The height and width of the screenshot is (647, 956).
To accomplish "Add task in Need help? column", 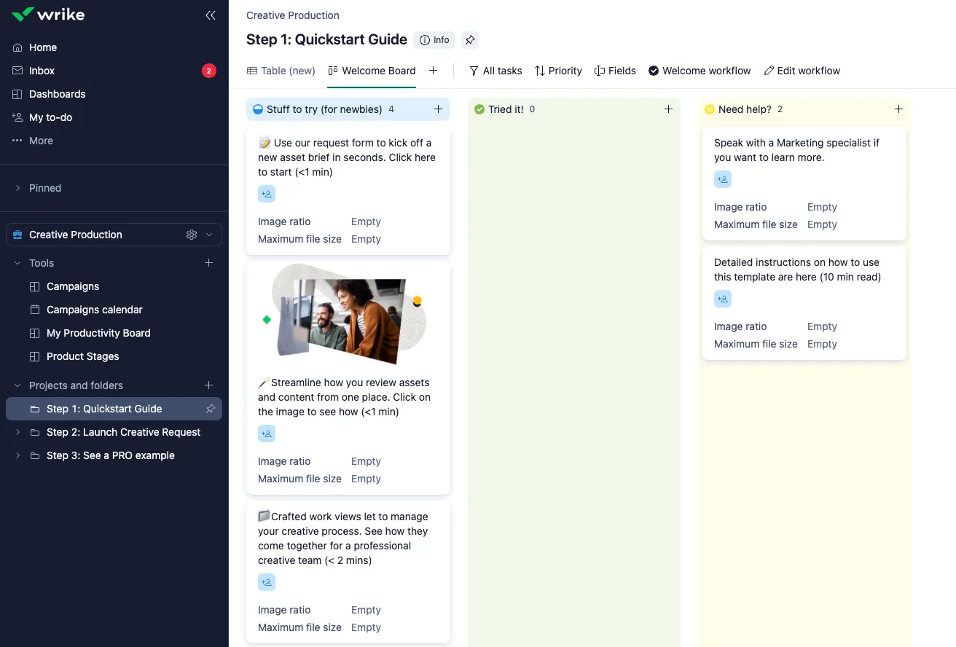I will [898, 109].
